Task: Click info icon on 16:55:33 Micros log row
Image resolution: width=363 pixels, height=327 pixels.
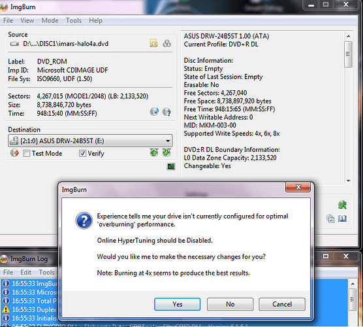Action: pos(6,292)
